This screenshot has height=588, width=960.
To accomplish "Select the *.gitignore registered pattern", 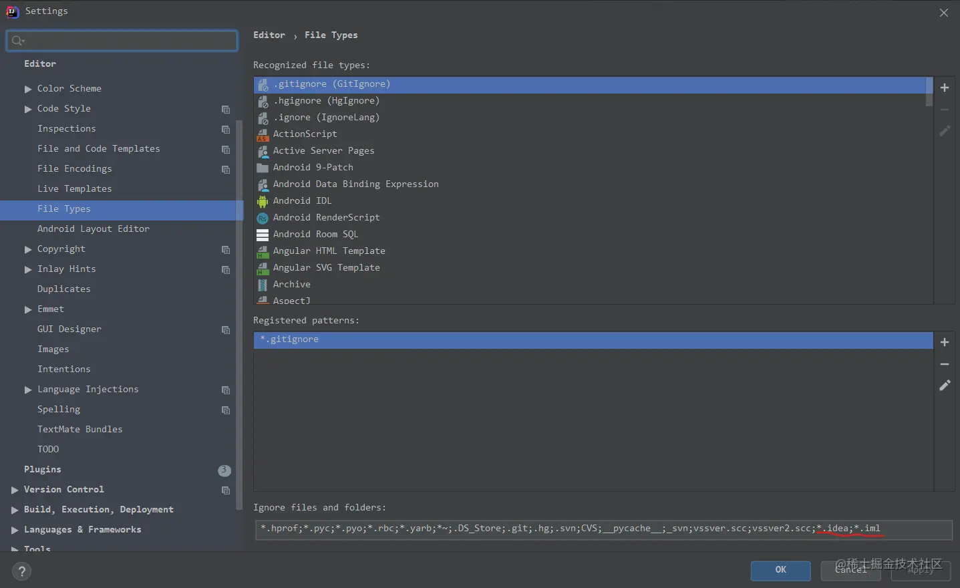I will 593,340.
